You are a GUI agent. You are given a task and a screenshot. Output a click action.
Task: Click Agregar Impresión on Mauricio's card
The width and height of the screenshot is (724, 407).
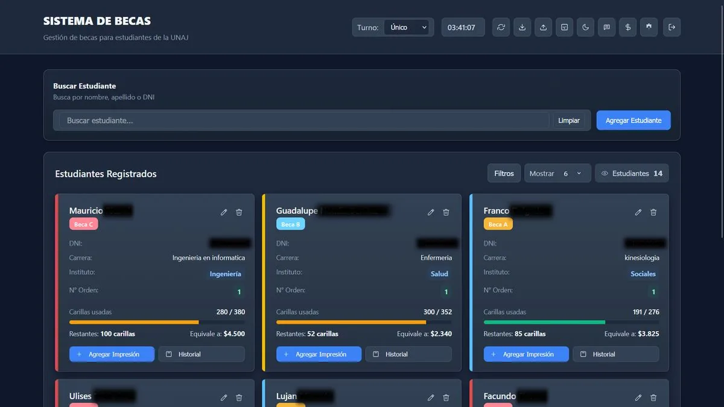click(112, 355)
